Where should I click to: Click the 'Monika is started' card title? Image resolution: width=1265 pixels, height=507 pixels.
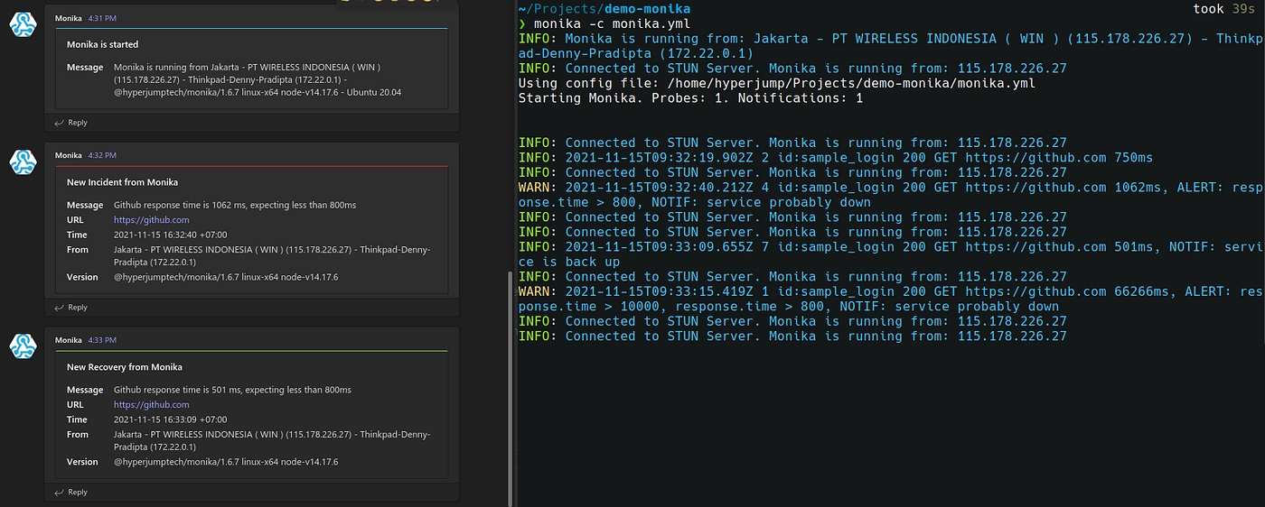coord(102,44)
